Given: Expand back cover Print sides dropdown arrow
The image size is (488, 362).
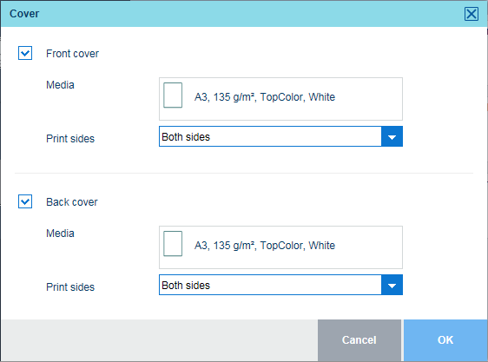Looking at the screenshot, I should tap(392, 285).
